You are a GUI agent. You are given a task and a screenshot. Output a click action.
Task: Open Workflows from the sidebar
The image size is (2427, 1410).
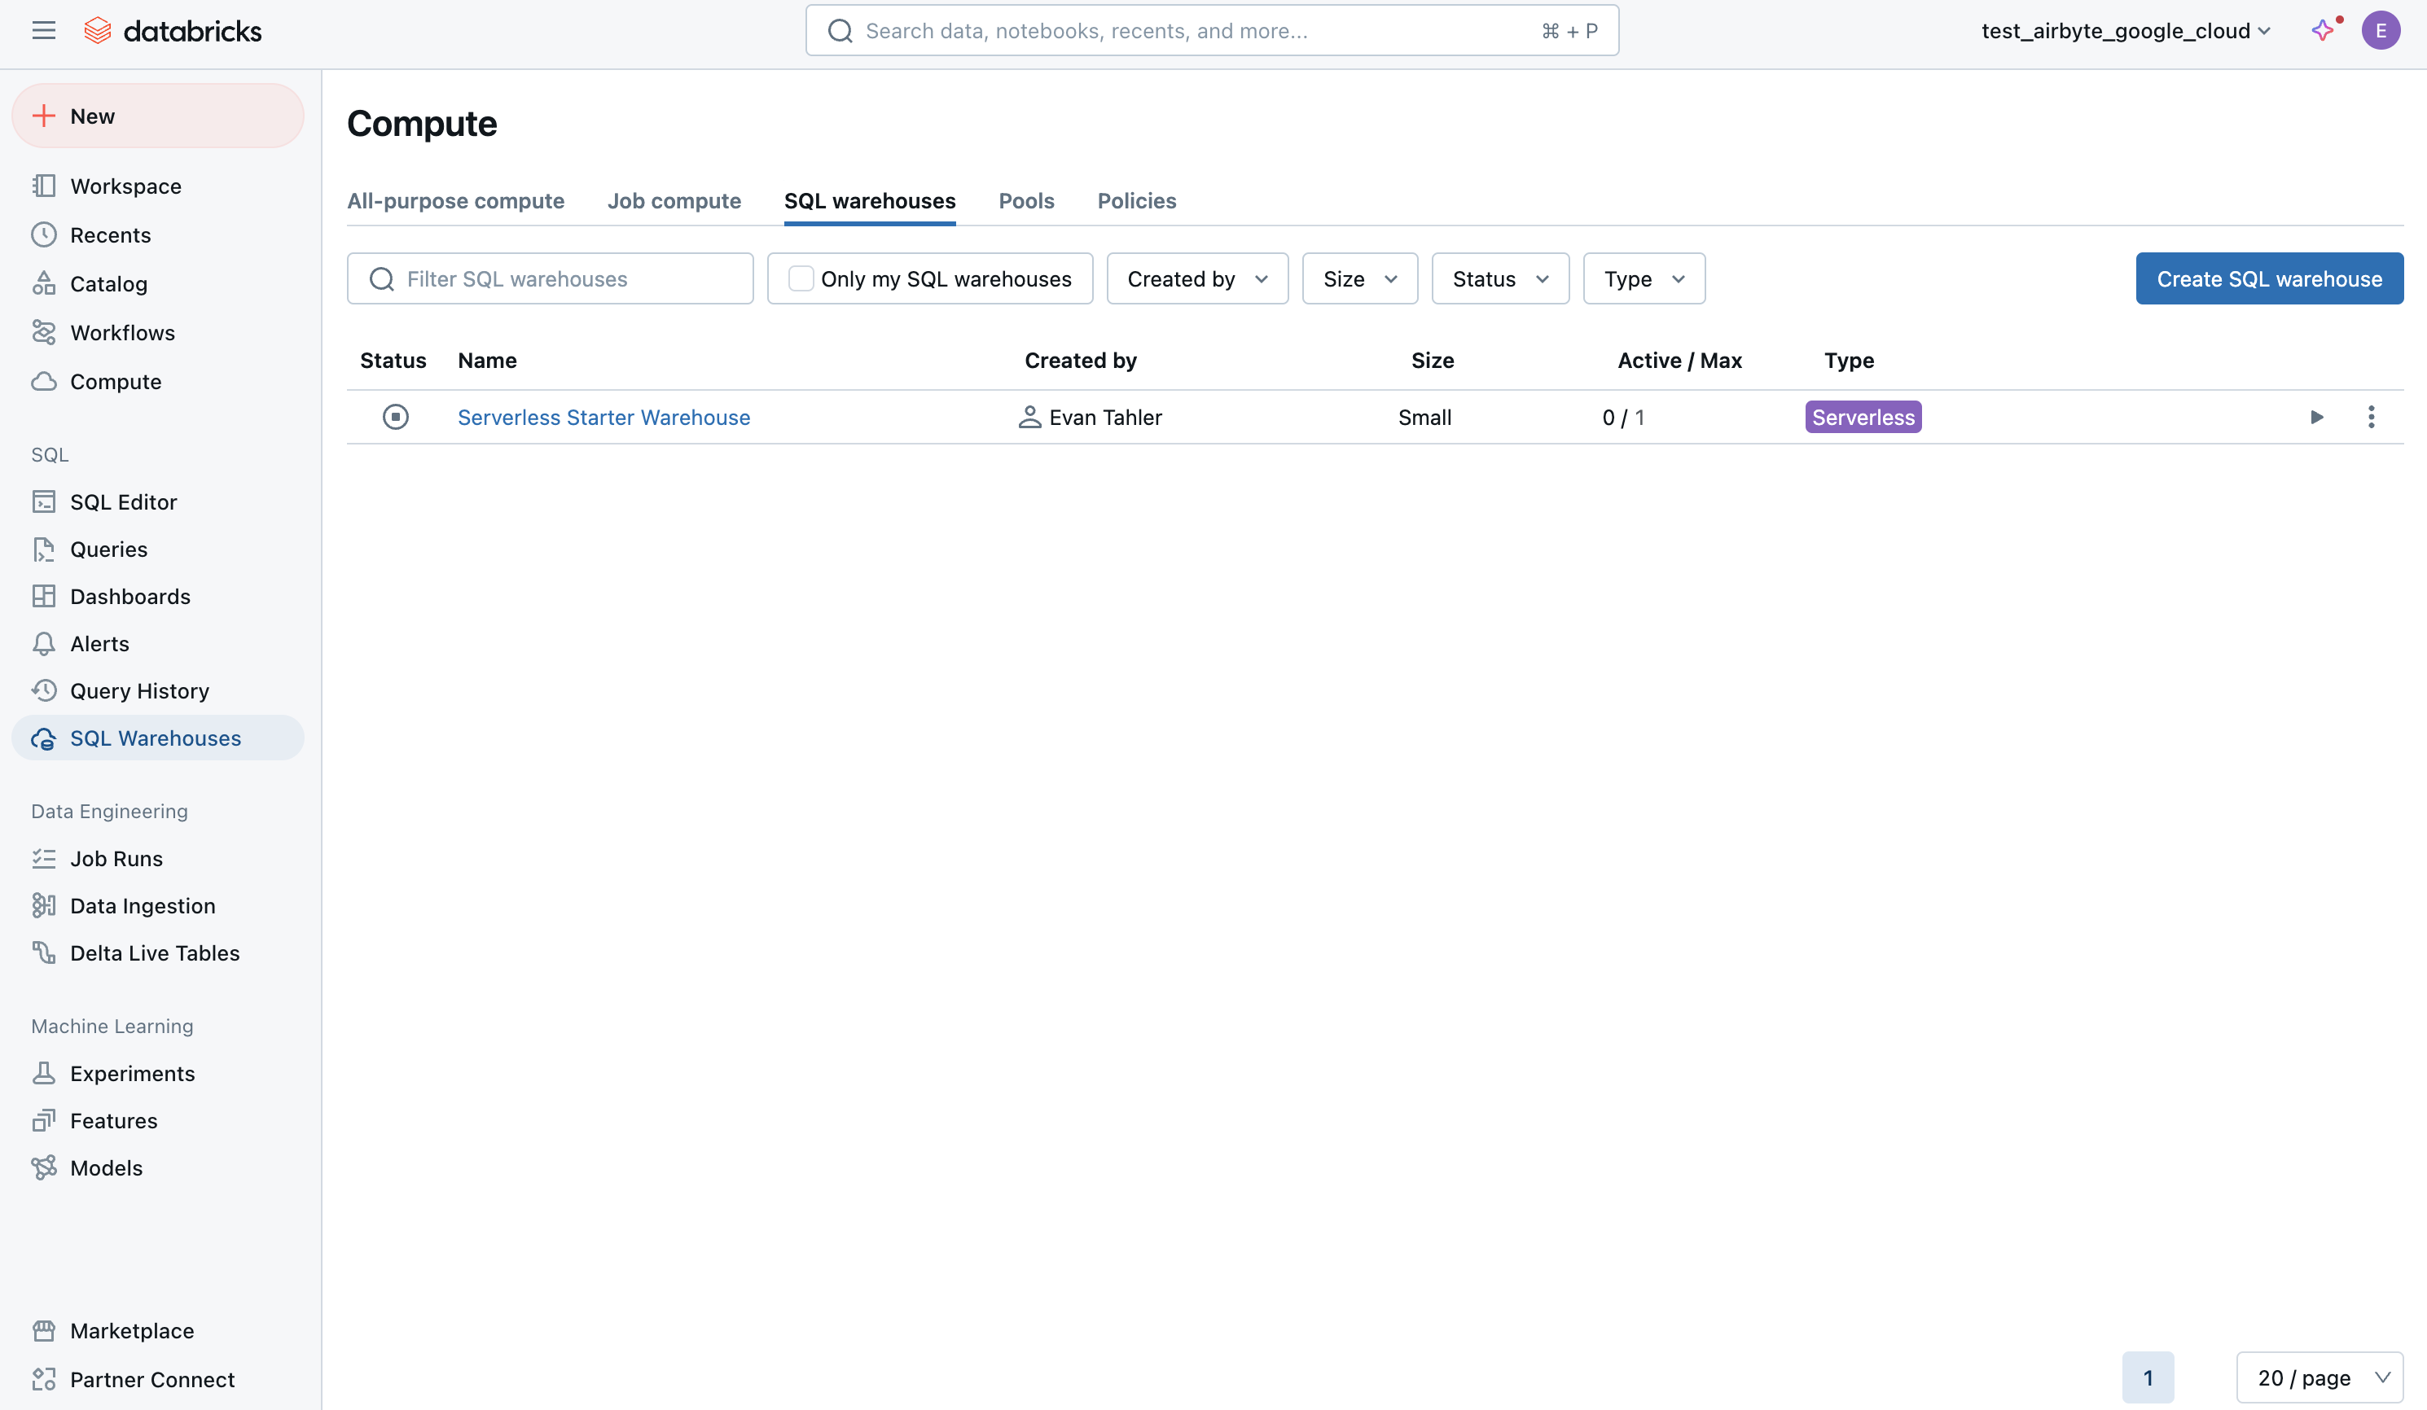pos(122,333)
